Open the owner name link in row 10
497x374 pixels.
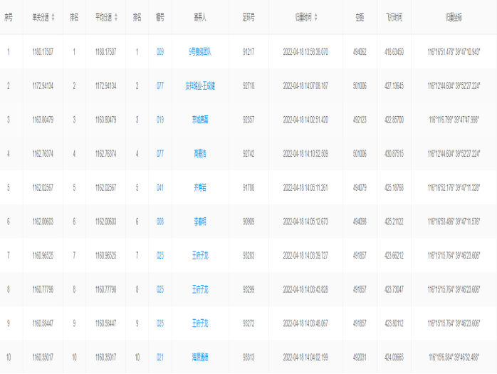(x=200, y=356)
